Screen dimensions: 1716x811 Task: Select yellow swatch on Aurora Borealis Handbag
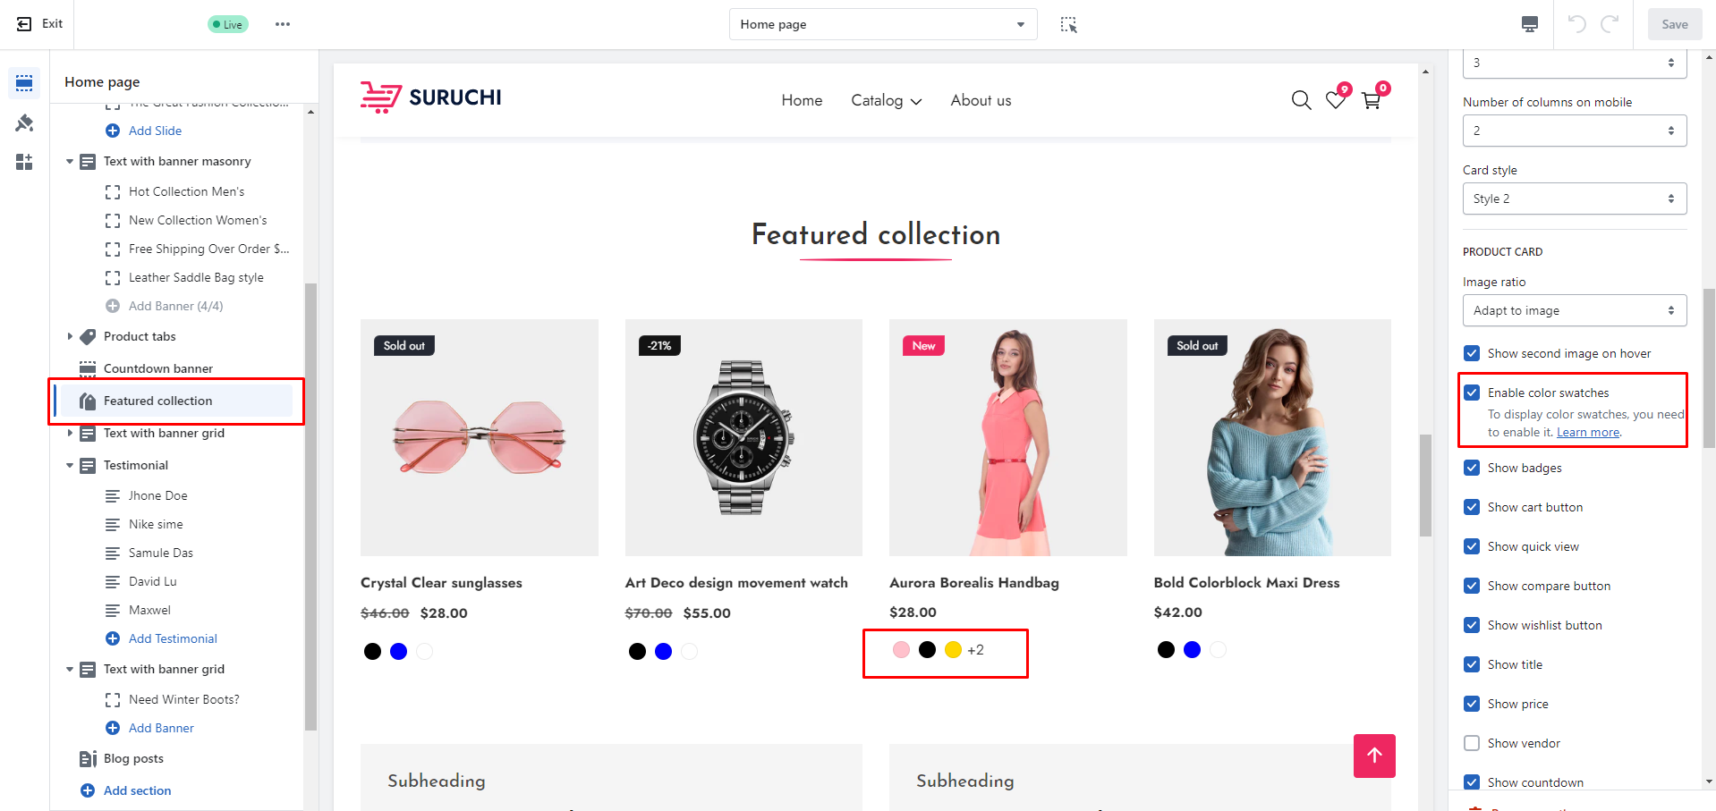[953, 650]
